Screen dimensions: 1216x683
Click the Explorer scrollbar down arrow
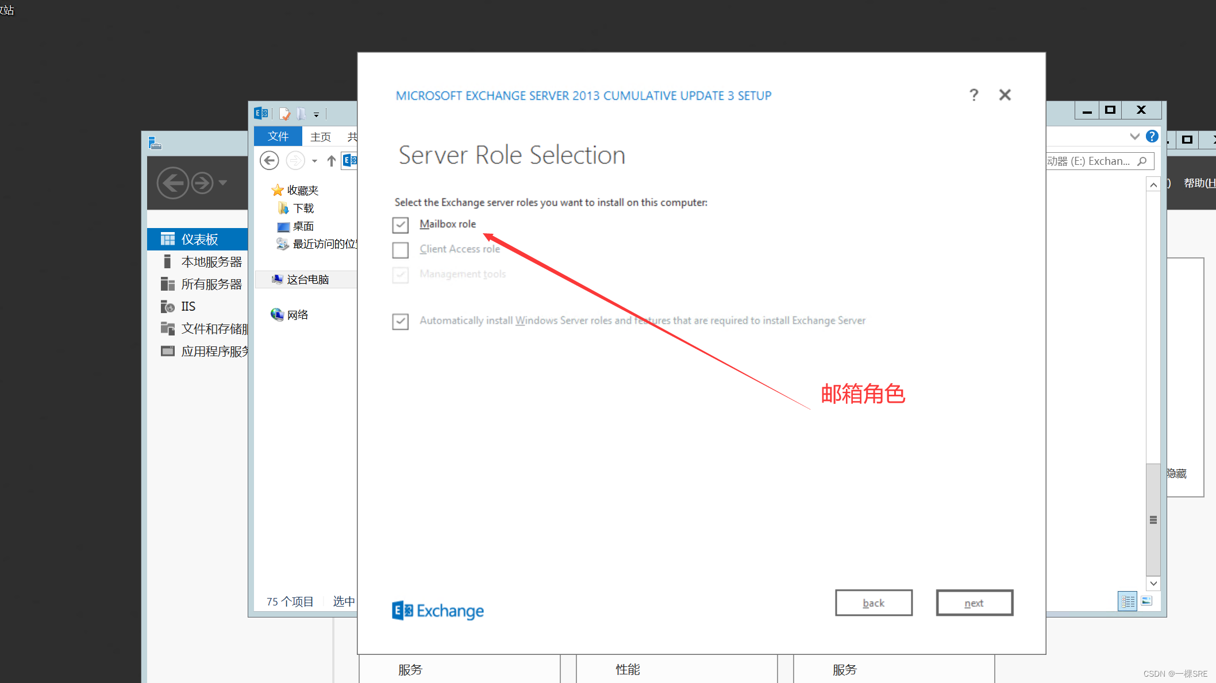(x=1153, y=584)
